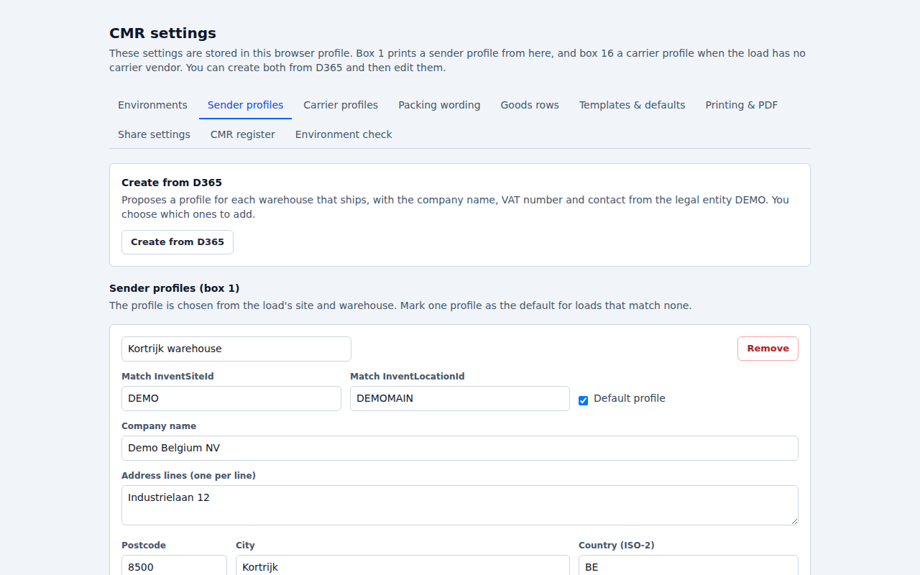The width and height of the screenshot is (920, 575).
Task: Edit the Address lines text area
Action: click(x=460, y=505)
